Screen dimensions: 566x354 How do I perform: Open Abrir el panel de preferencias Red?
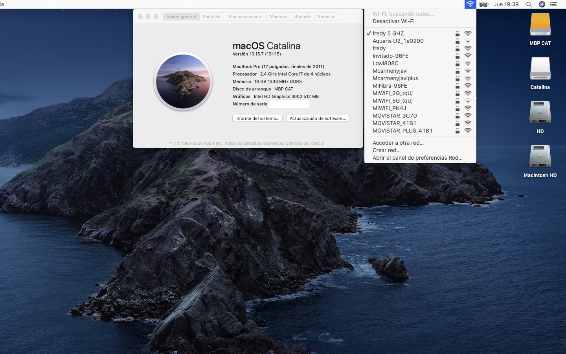pyautogui.click(x=420, y=158)
